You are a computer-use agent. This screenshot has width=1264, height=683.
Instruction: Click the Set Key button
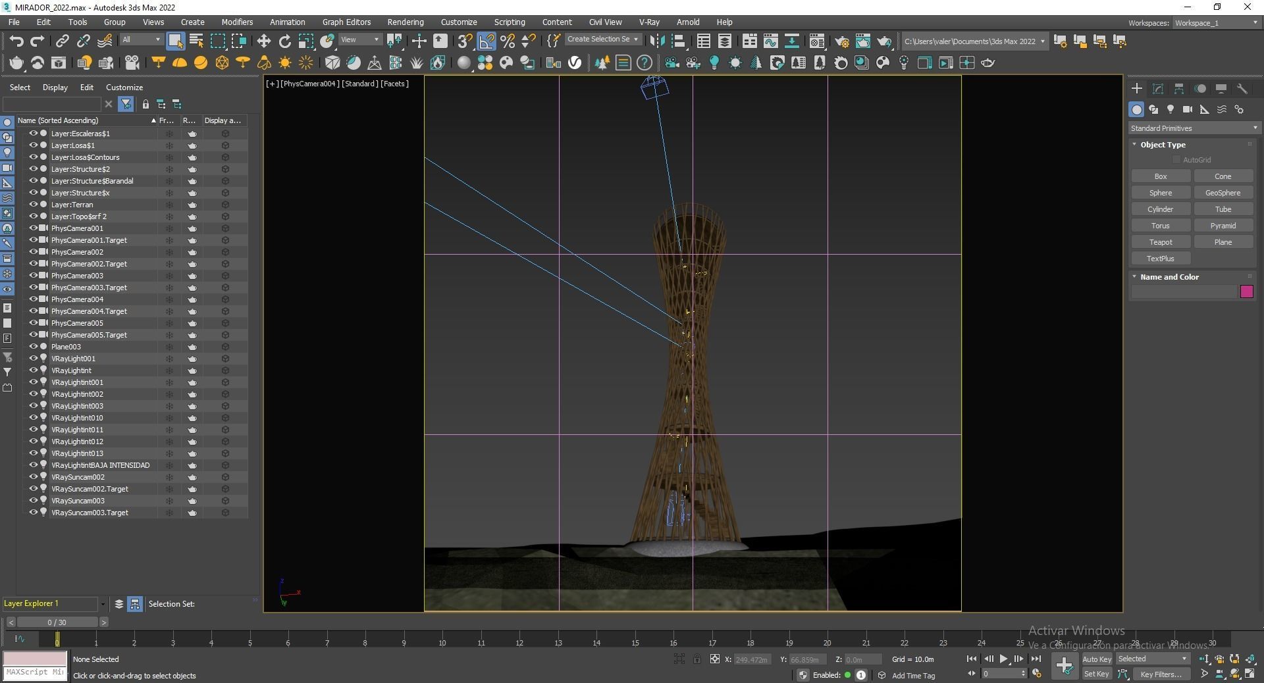coord(1096,674)
